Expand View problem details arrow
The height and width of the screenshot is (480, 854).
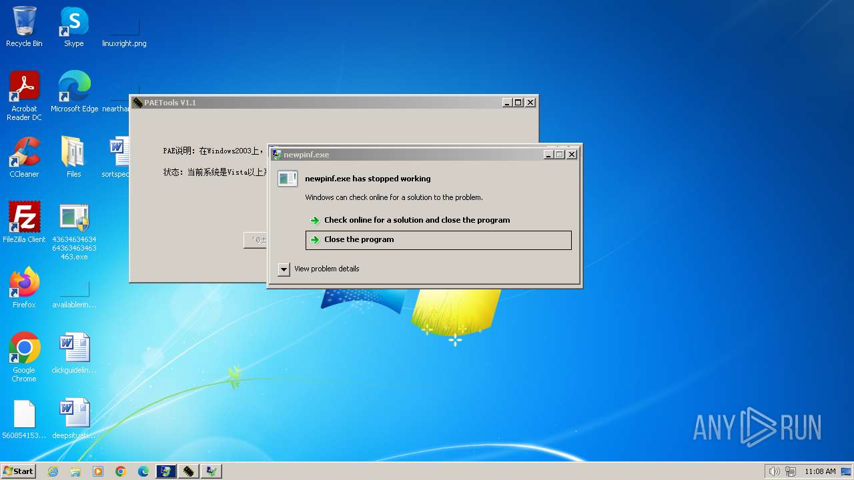(x=284, y=269)
